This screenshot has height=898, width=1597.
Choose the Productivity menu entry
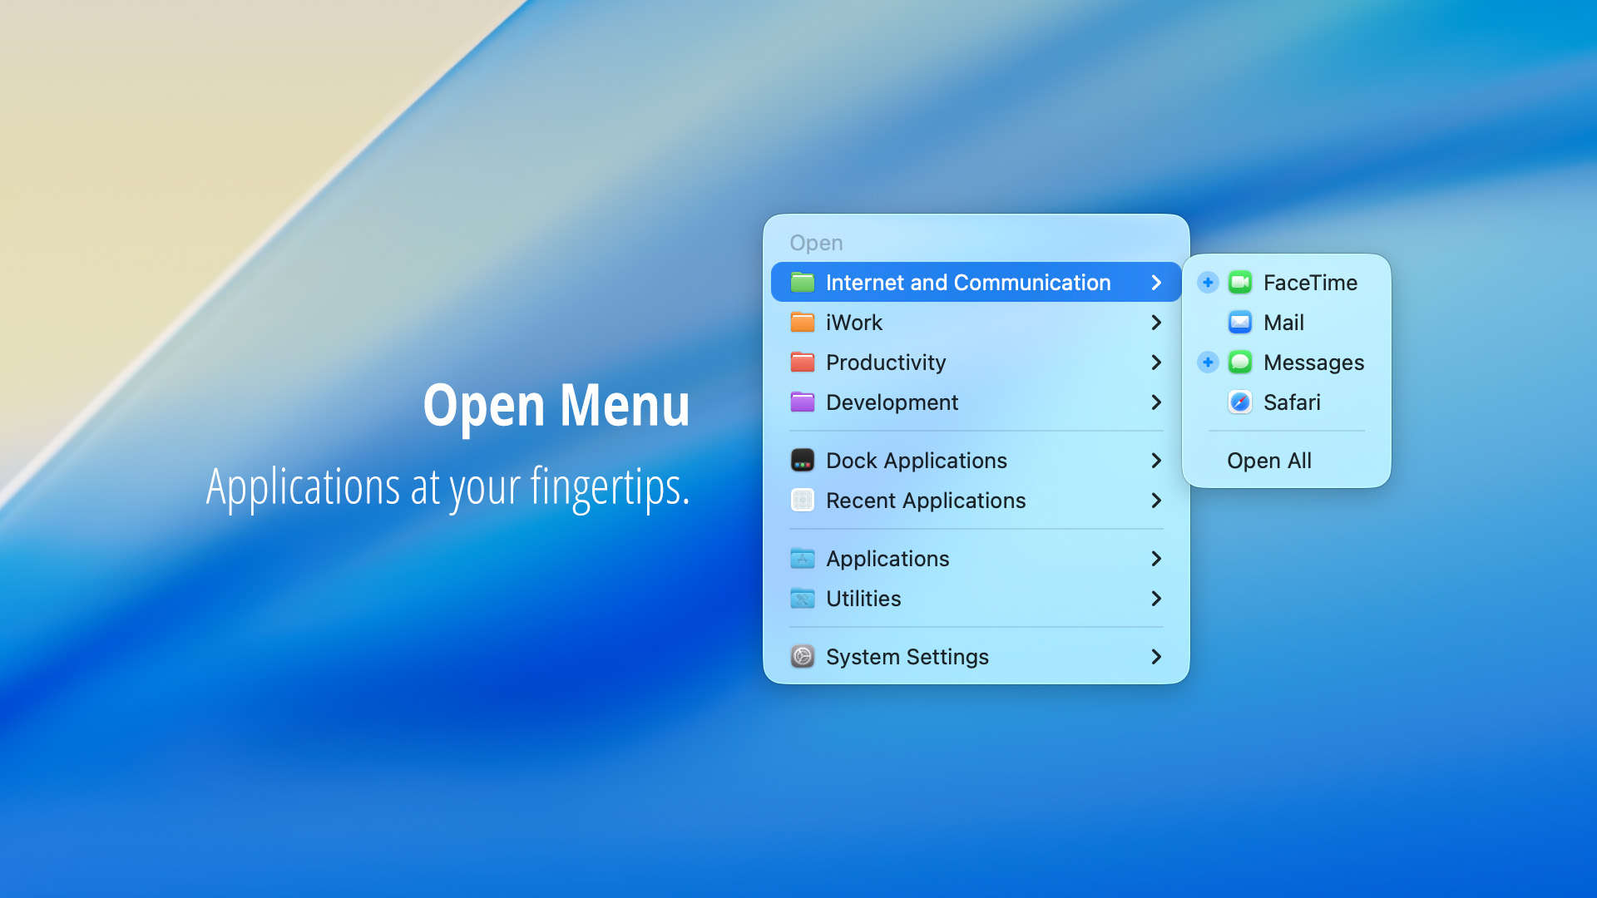click(x=976, y=363)
